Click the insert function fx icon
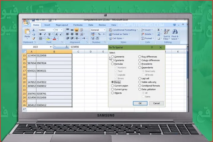This screenshot has height=142, width=213. [67, 47]
